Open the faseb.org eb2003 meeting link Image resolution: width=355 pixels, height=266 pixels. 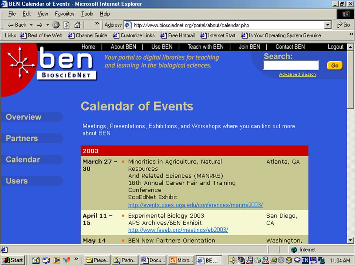pyautogui.click(x=178, y=230)
